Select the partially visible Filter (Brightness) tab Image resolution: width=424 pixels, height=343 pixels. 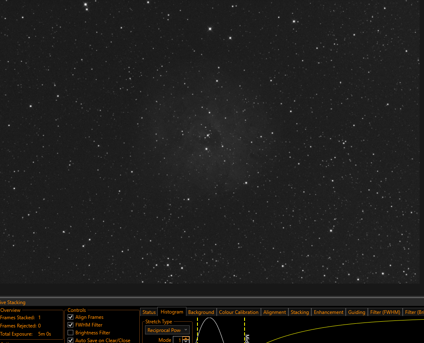[413, 312]
